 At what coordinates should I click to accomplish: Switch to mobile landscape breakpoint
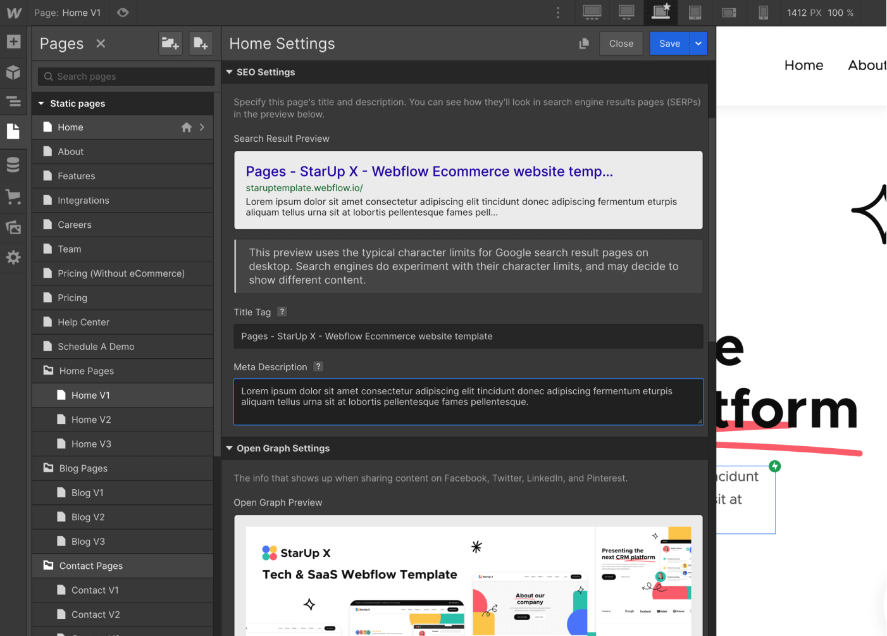click(729, 13)
